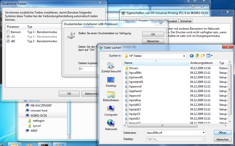Switch to the Sicherheit tab
Viewport: 235px width, 146px height.
185,21
